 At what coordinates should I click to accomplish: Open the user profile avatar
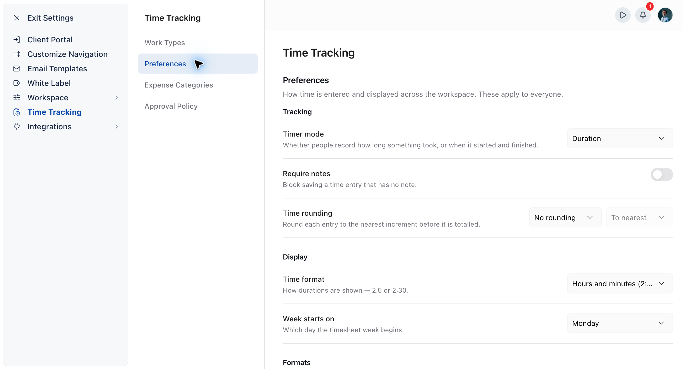tap(665, 15)
